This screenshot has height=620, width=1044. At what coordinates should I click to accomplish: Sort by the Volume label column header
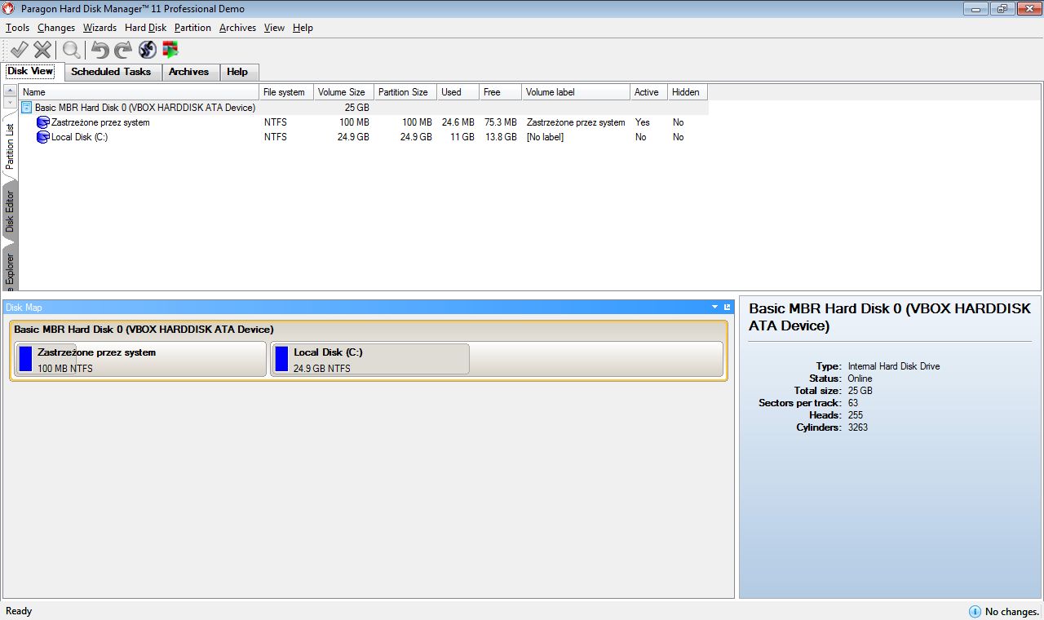coord(576,92)
